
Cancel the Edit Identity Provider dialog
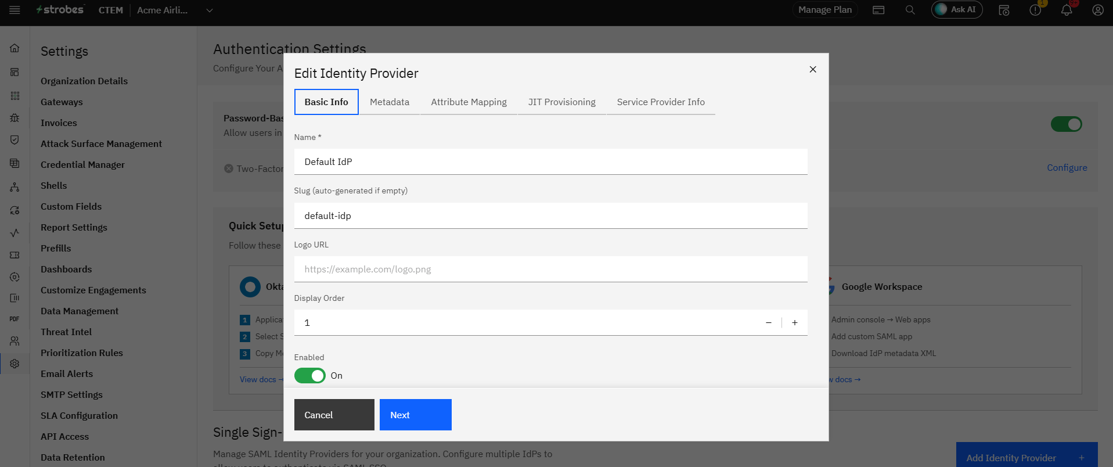pos(334,415)
